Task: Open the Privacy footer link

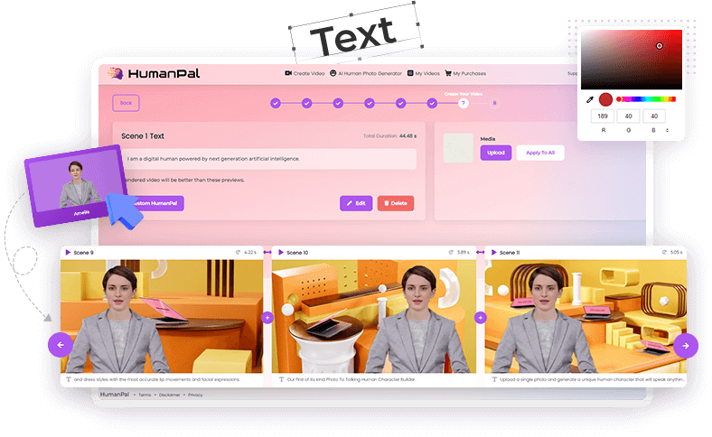Action: coord(195,395)
